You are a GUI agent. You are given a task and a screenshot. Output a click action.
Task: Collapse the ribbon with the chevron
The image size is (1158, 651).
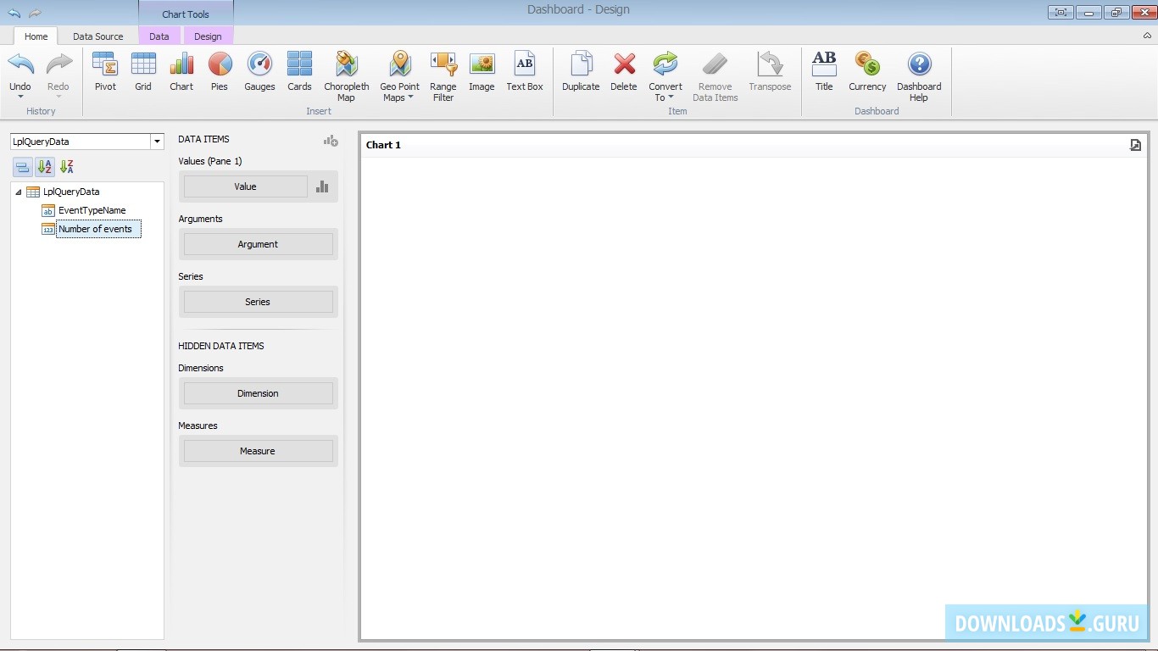point(1147,36)
